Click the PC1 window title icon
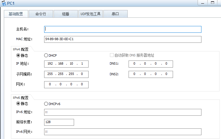Screen dimensions: 221x139 pyautogui.click(x=4, y=3)
